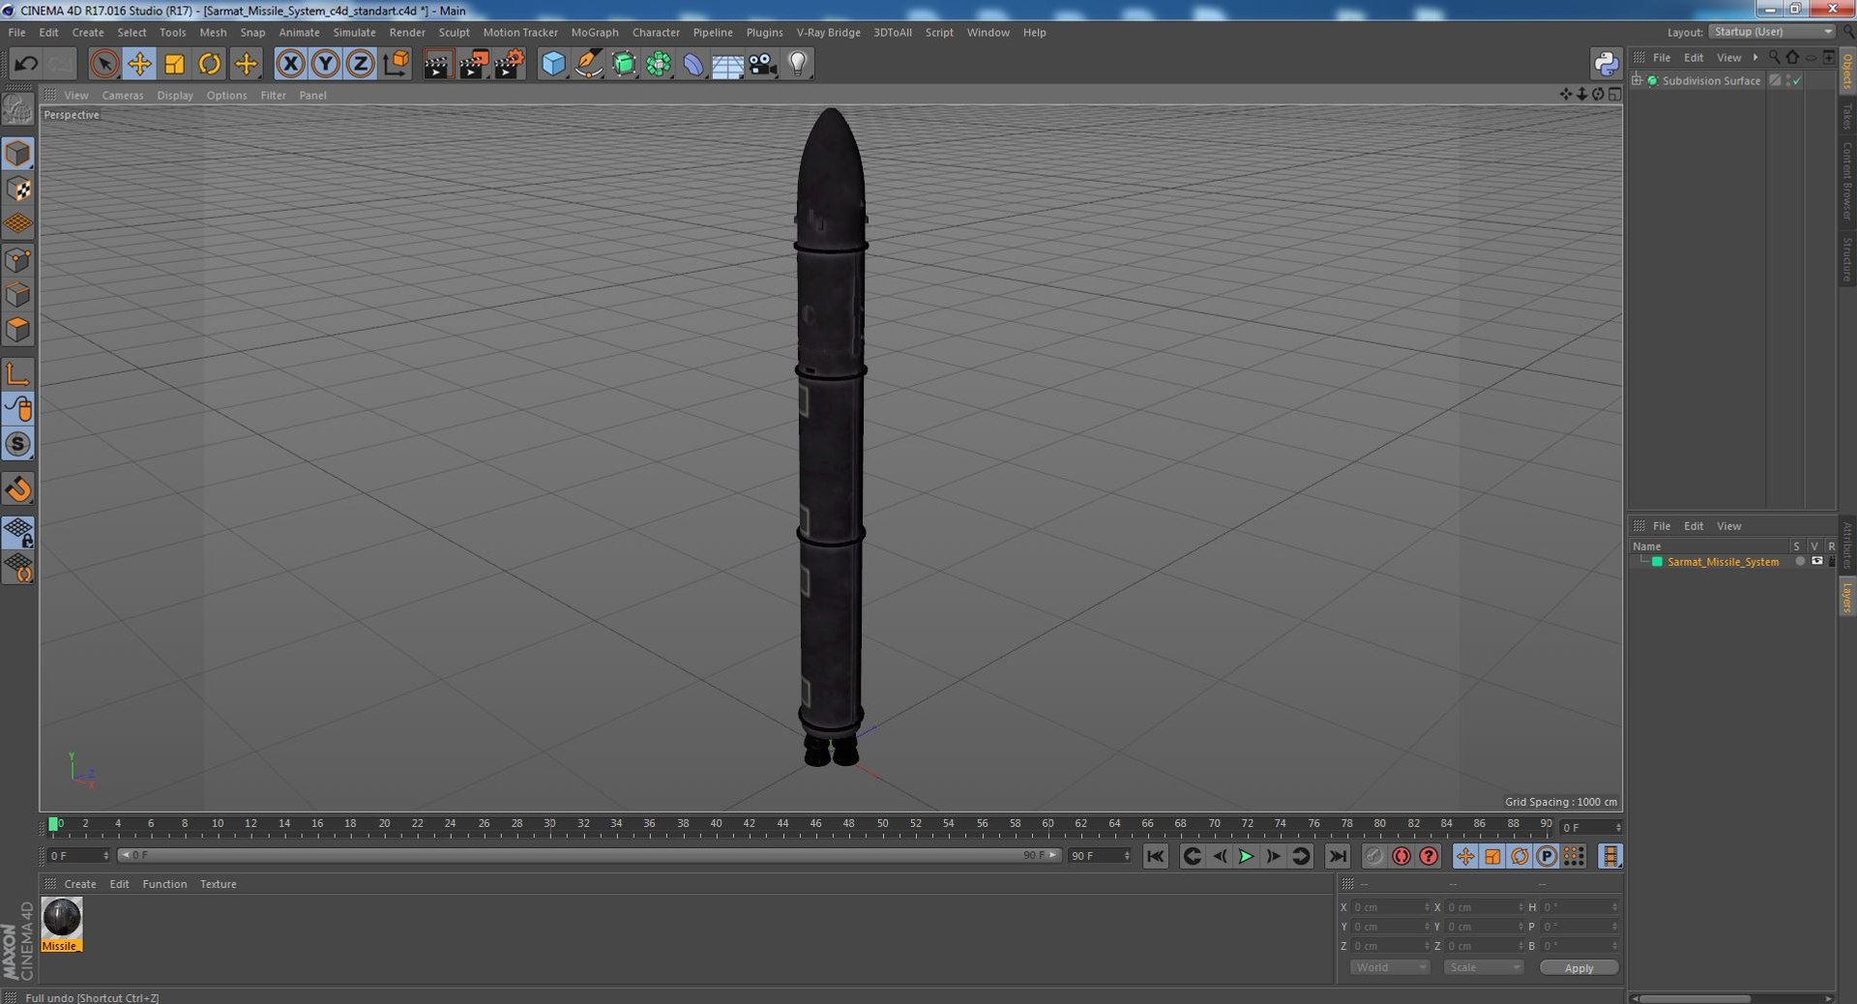Go to start of animation
Viewport: 1857px width, 1004px height.
pyautogui.click(x=1155, y=856)
